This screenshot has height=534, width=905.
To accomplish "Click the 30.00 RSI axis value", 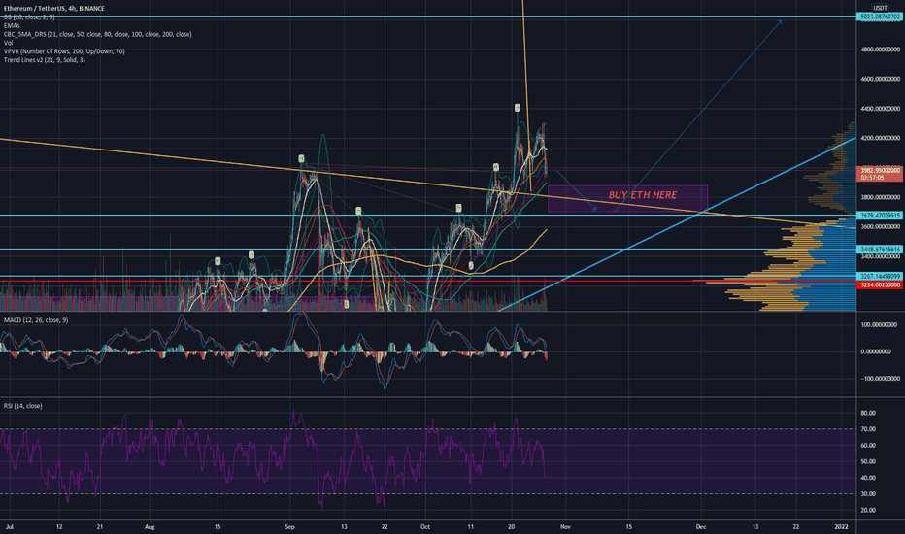I will pyautogui.click(x=868, y=493).
